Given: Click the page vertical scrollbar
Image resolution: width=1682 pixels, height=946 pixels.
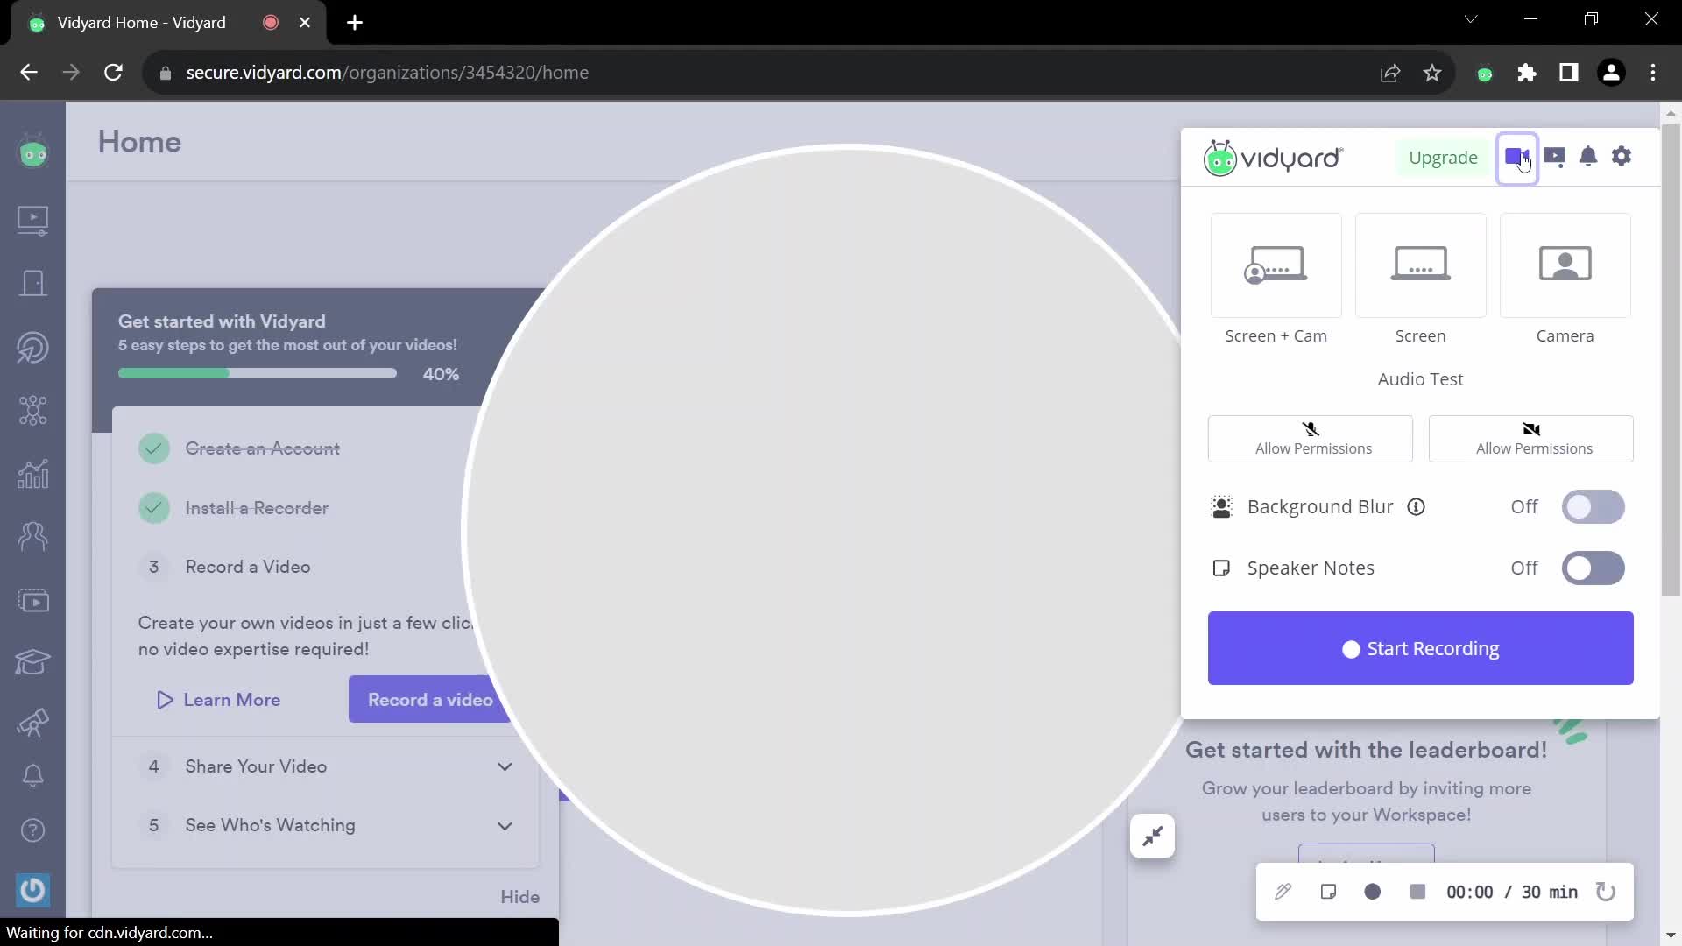Looking at the screenshot, I should coord(1671,359).
